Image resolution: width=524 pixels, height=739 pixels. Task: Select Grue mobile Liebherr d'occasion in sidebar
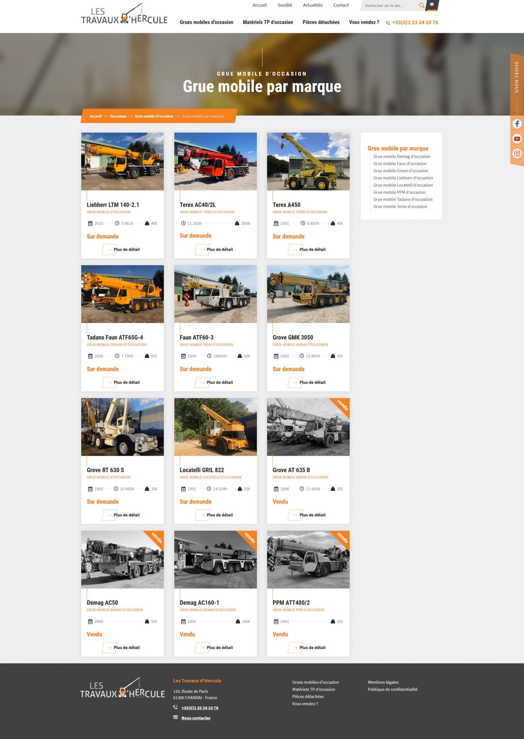403,178
